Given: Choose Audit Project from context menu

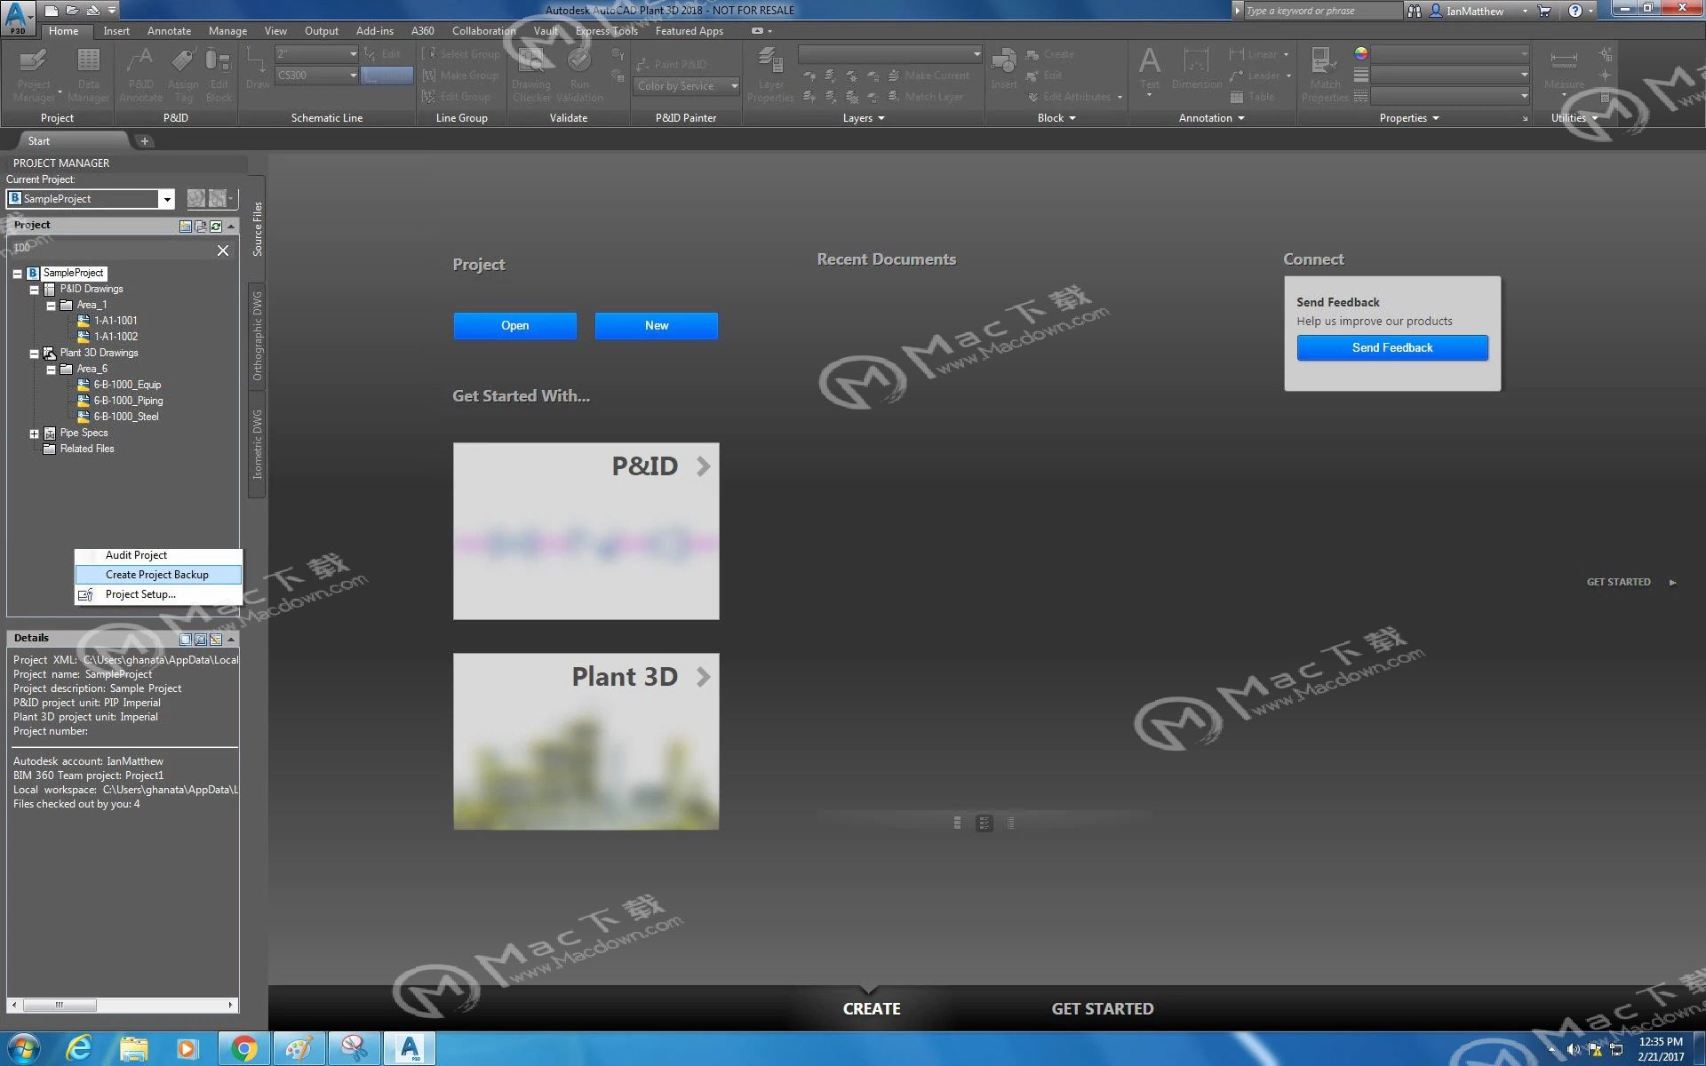Looking at the screenshot, I should [x=136, y=555].
